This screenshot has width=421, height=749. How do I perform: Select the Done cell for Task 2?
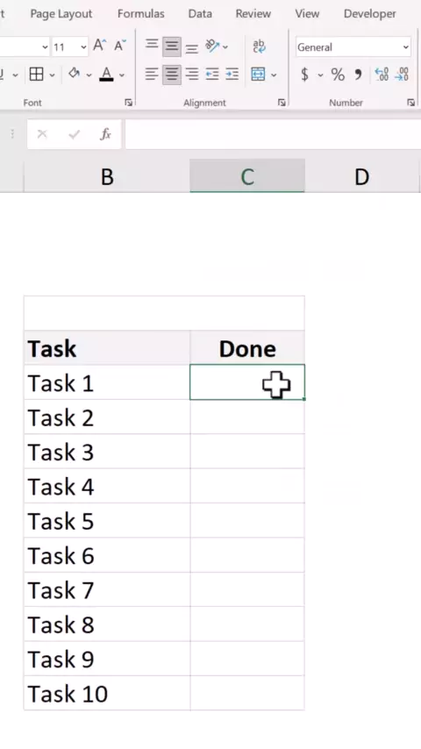pyautogui.click(x=247, y=417)
